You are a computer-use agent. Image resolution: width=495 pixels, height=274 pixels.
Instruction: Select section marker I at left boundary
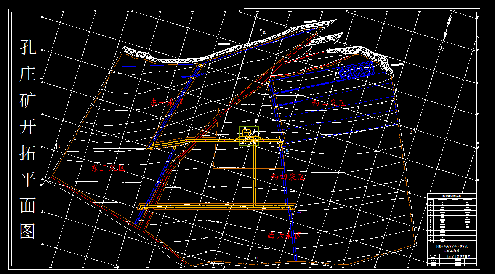[x=59, y=146]
